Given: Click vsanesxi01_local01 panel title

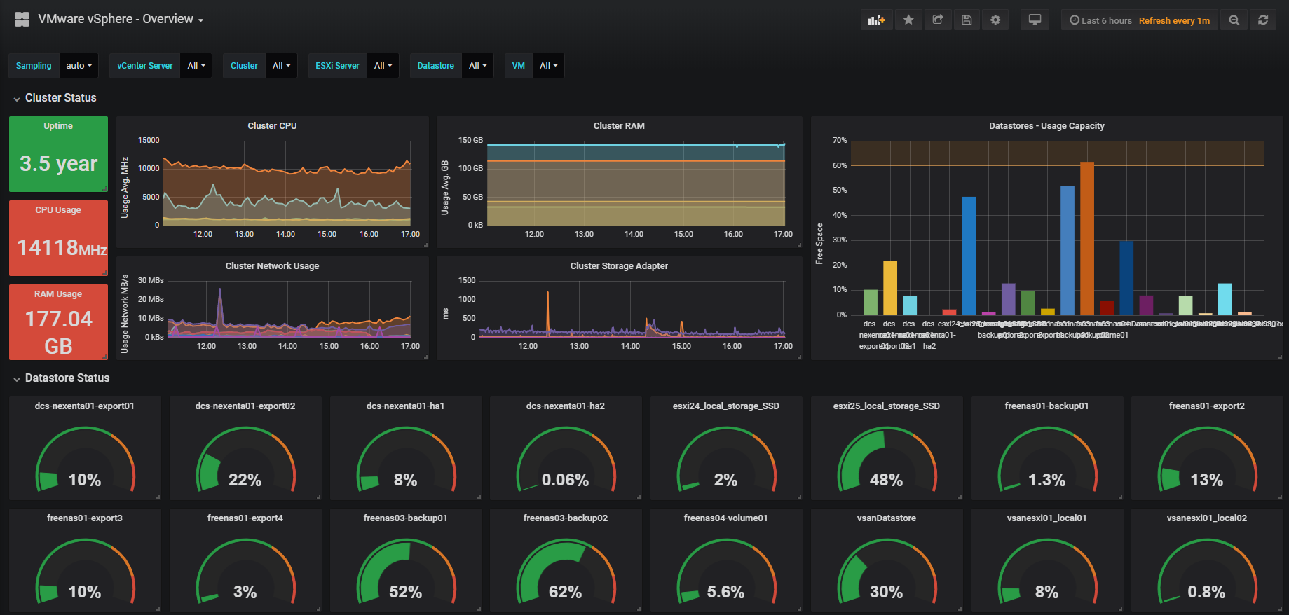Looking at the screenshot, I should pyautogui.click(x=1046, y=518).
